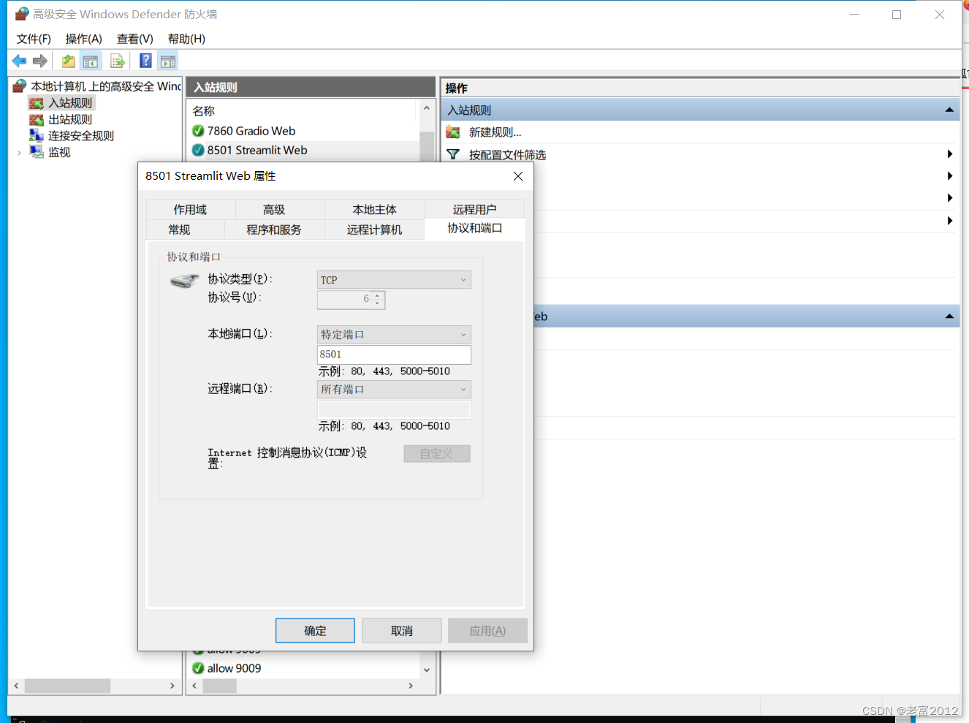This screenshot has width=969, height=723.
Task: Click the tree pane horizontal scrollbar thumb
Action: (67, 686)
